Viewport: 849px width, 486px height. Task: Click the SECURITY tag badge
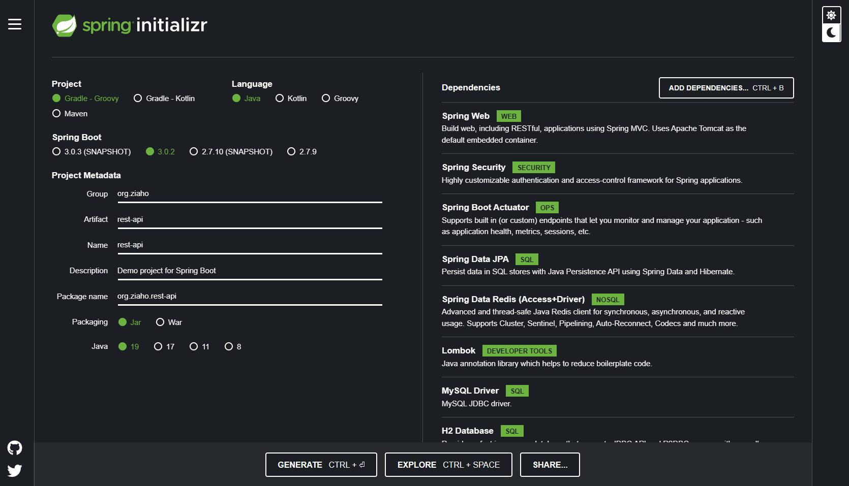(x=534, y=168)
